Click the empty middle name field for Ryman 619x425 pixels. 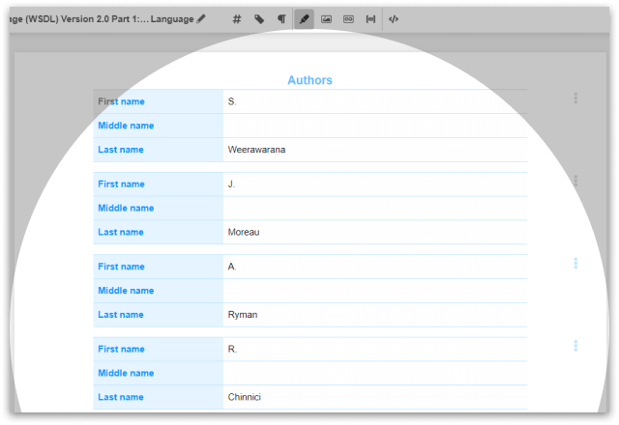coord(374,291)
